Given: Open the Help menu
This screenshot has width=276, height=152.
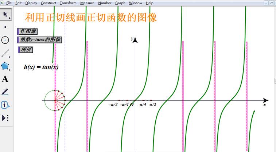Looking at the screenshot, I should [x=149, y=3].
